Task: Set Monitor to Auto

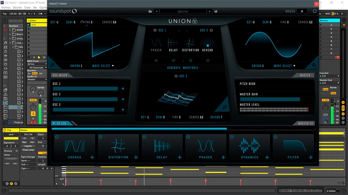Action: [x=35, y=74]
